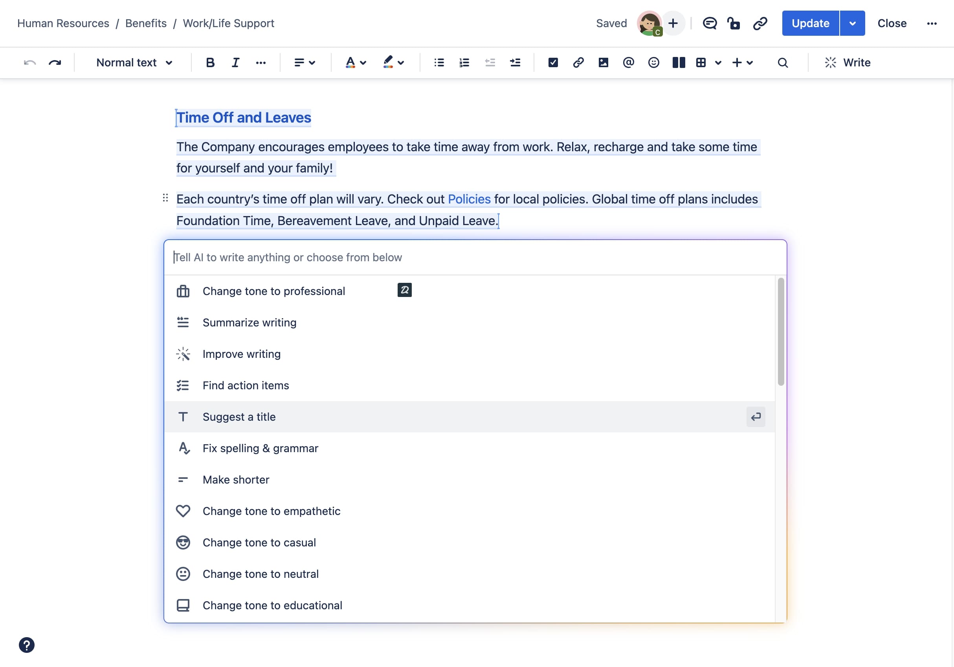The width and height of the screenshot is (954, 667).
Task: Insert a bullet list
Action: click(439, 63)
